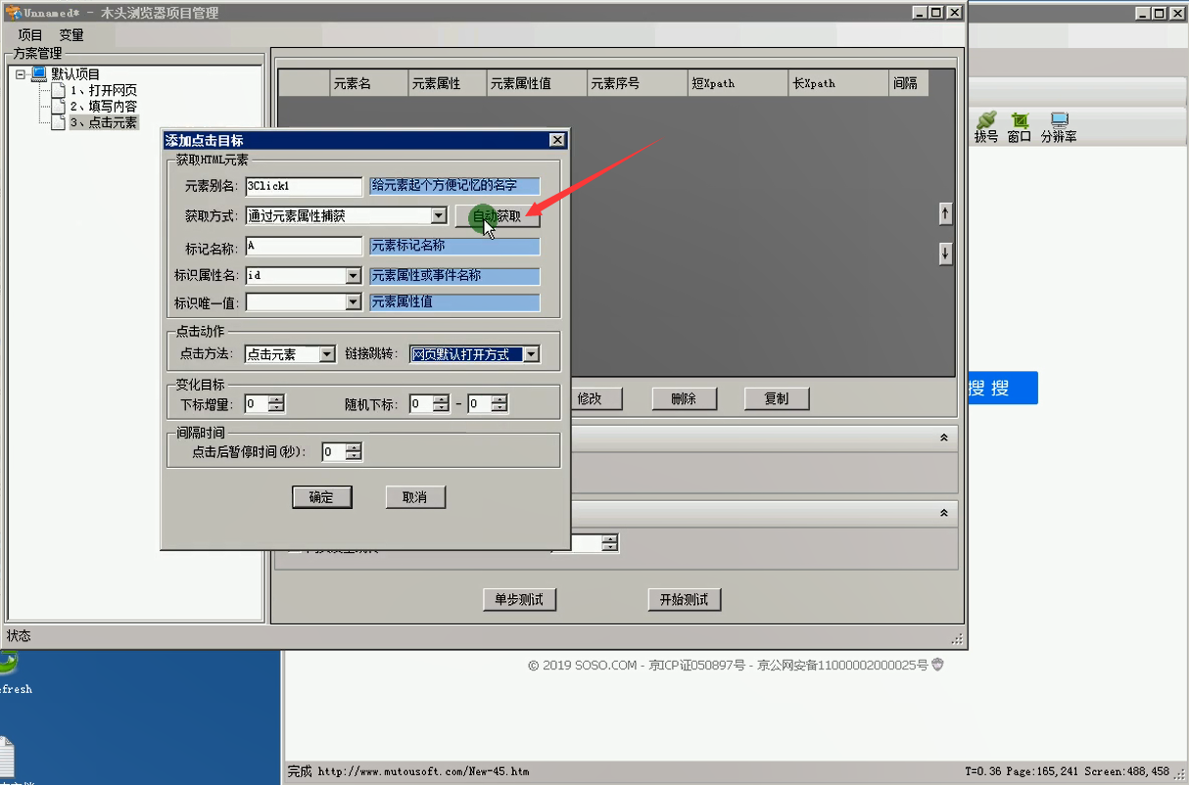Image resolution: width=1189 pixels, height=785 pixels.
Task: Click the down arrow reorder button beside table
Action: [945, 253]
